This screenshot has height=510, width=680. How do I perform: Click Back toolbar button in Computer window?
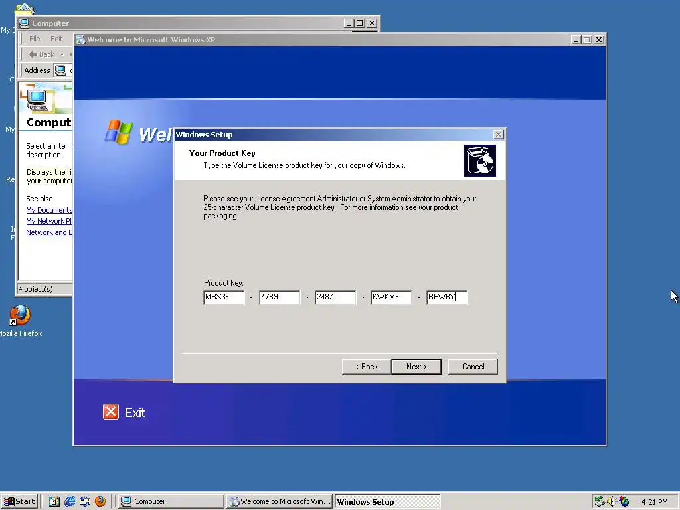click(42, 54)
